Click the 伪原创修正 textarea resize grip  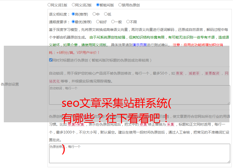coord(229,162)
